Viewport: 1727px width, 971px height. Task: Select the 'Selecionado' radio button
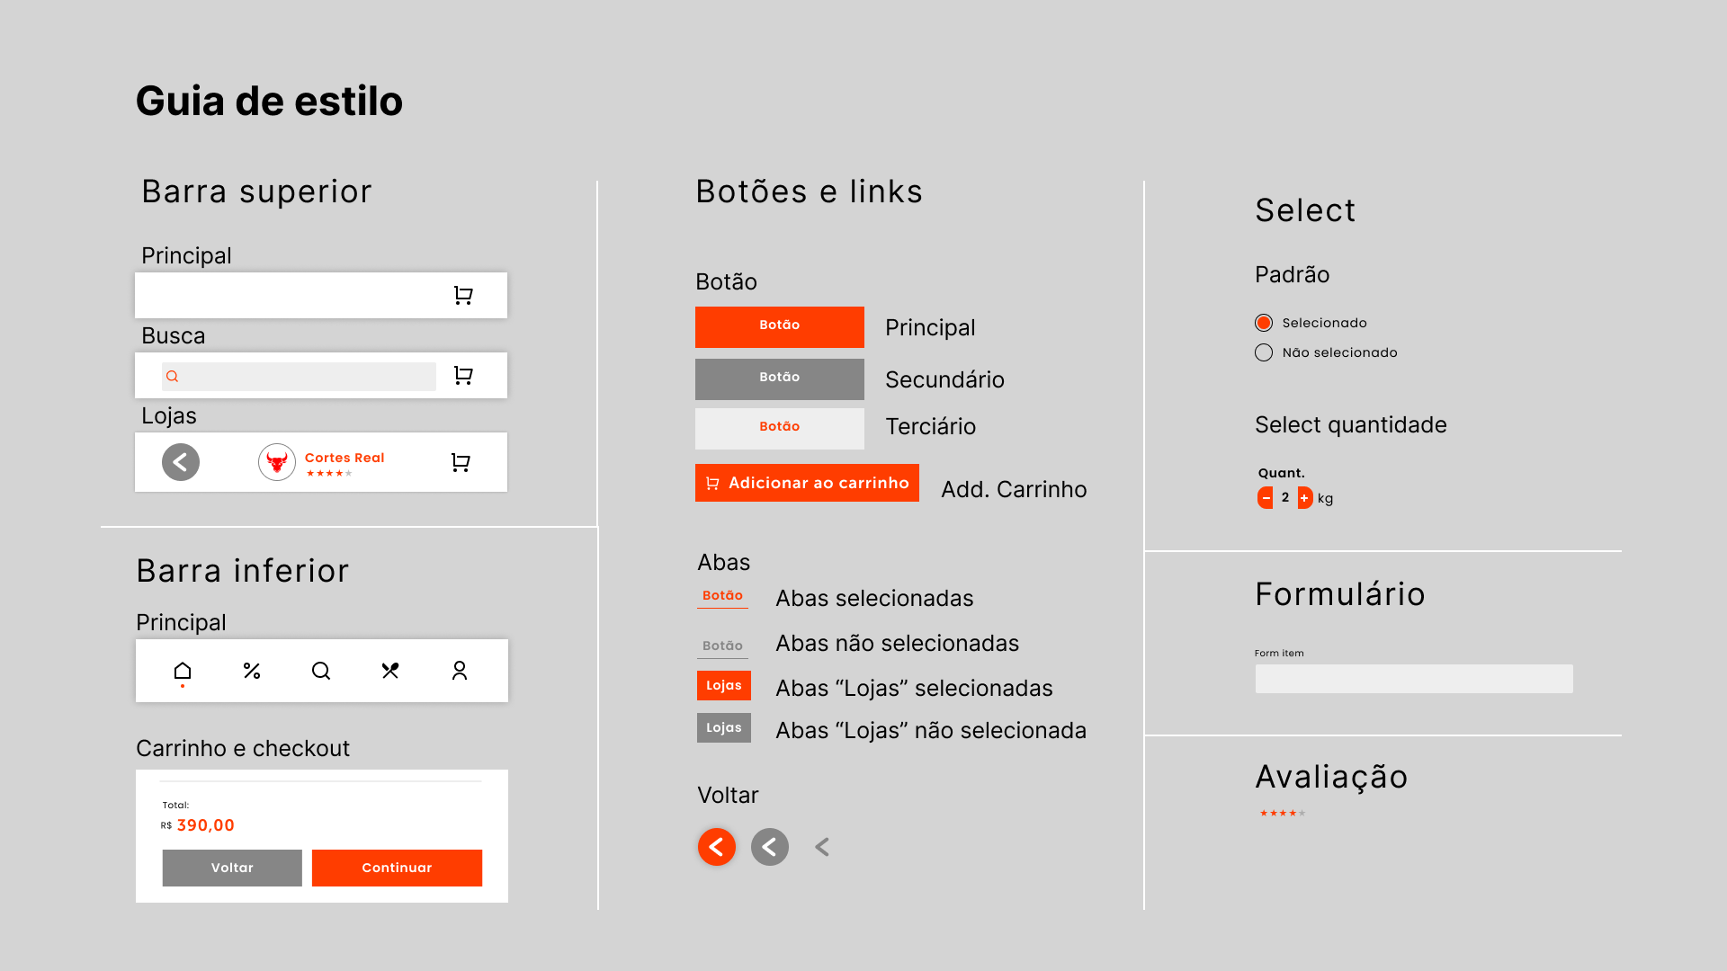pos(1264,323)
